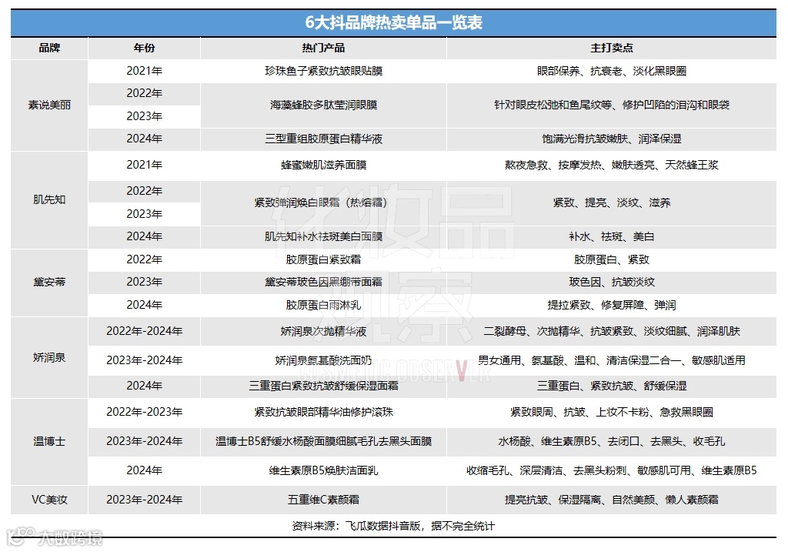Click selling point 紧致、提亮、淡纹、滋养
The height and width of the screenshot is (552, 788).
(x=612, y=202)
